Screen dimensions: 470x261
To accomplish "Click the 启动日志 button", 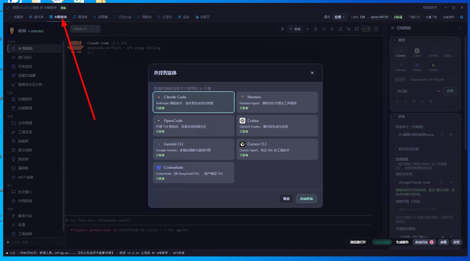I will [x=424, y=242].
